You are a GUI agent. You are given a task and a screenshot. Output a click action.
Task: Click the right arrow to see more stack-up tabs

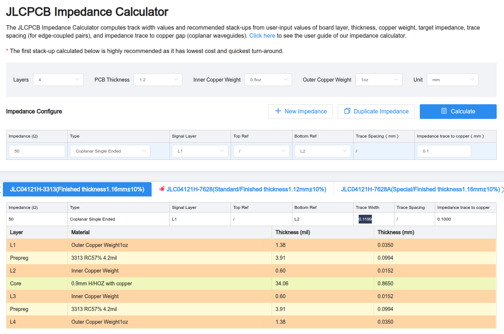coord(503,189)
